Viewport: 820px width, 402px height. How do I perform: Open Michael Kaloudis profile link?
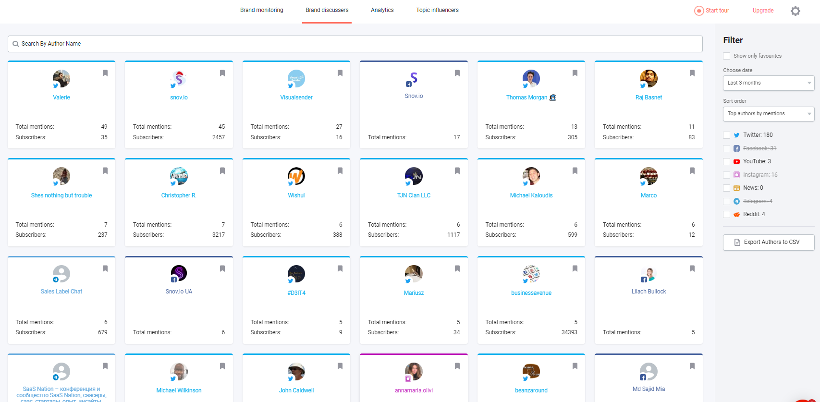click(x=531, y=195)
